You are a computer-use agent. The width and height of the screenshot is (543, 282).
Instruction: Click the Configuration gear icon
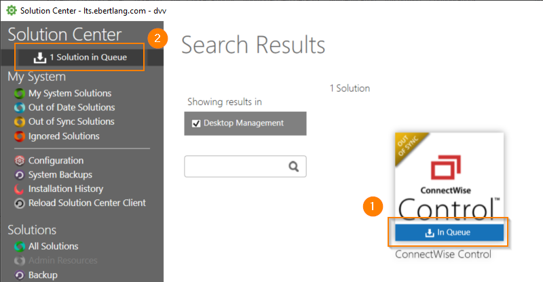click(19, 161)
